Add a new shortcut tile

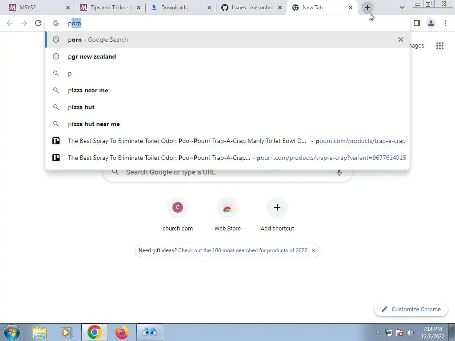[277, 214]
